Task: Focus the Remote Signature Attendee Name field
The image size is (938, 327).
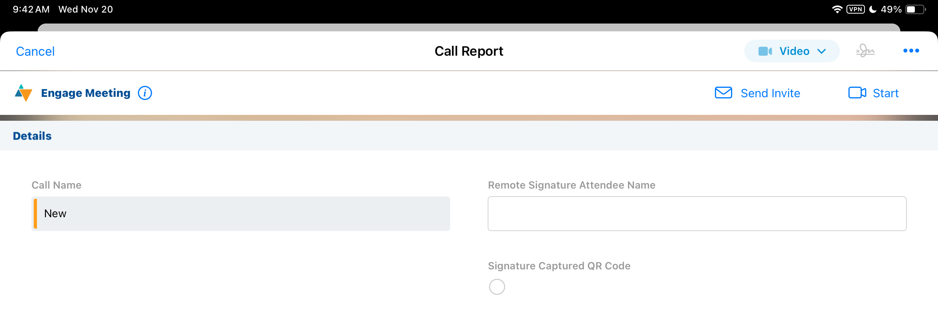Action: (x=697, y=214)
